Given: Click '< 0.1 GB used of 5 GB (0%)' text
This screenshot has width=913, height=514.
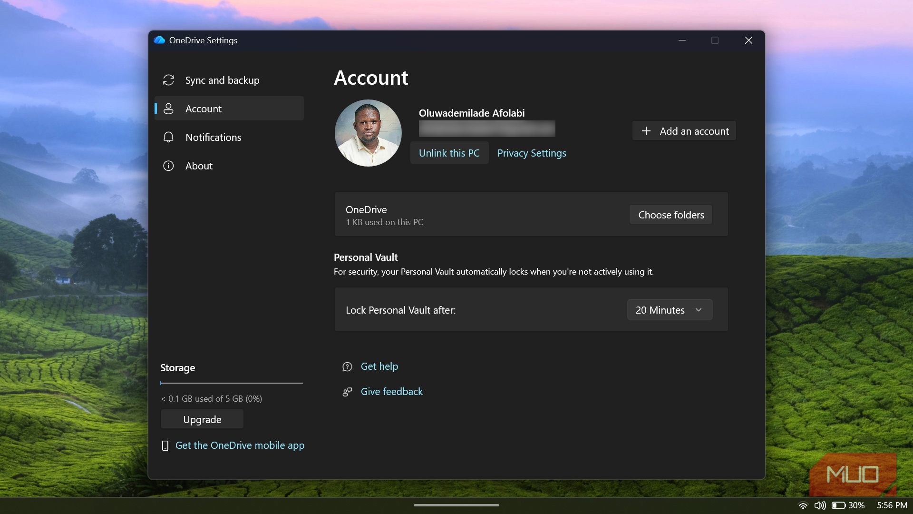Looking at the screenshot, I should click(212, 399).
